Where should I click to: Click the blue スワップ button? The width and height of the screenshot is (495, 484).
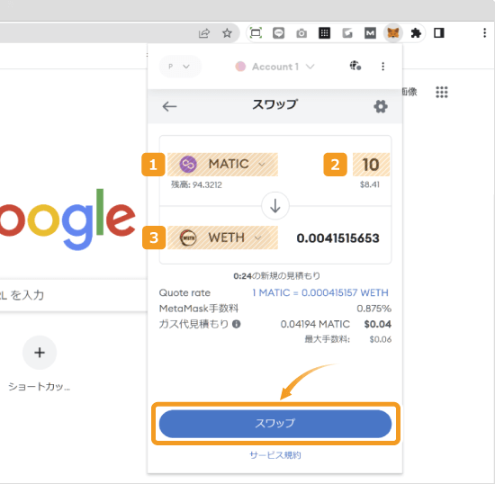[275, 424]
